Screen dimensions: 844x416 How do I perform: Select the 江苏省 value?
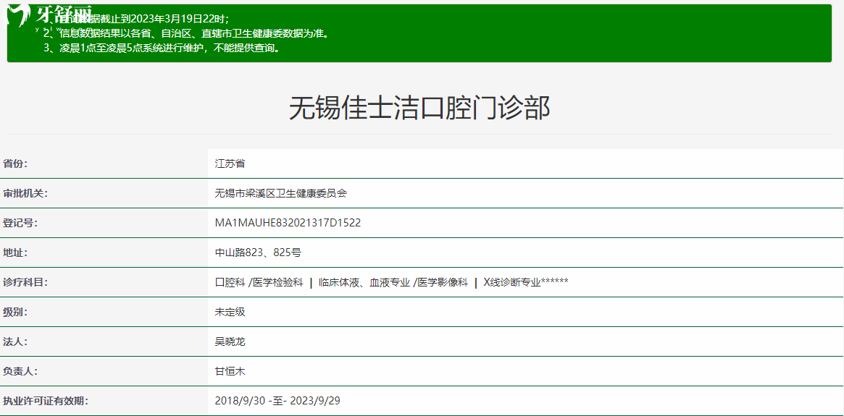point(230,164)
